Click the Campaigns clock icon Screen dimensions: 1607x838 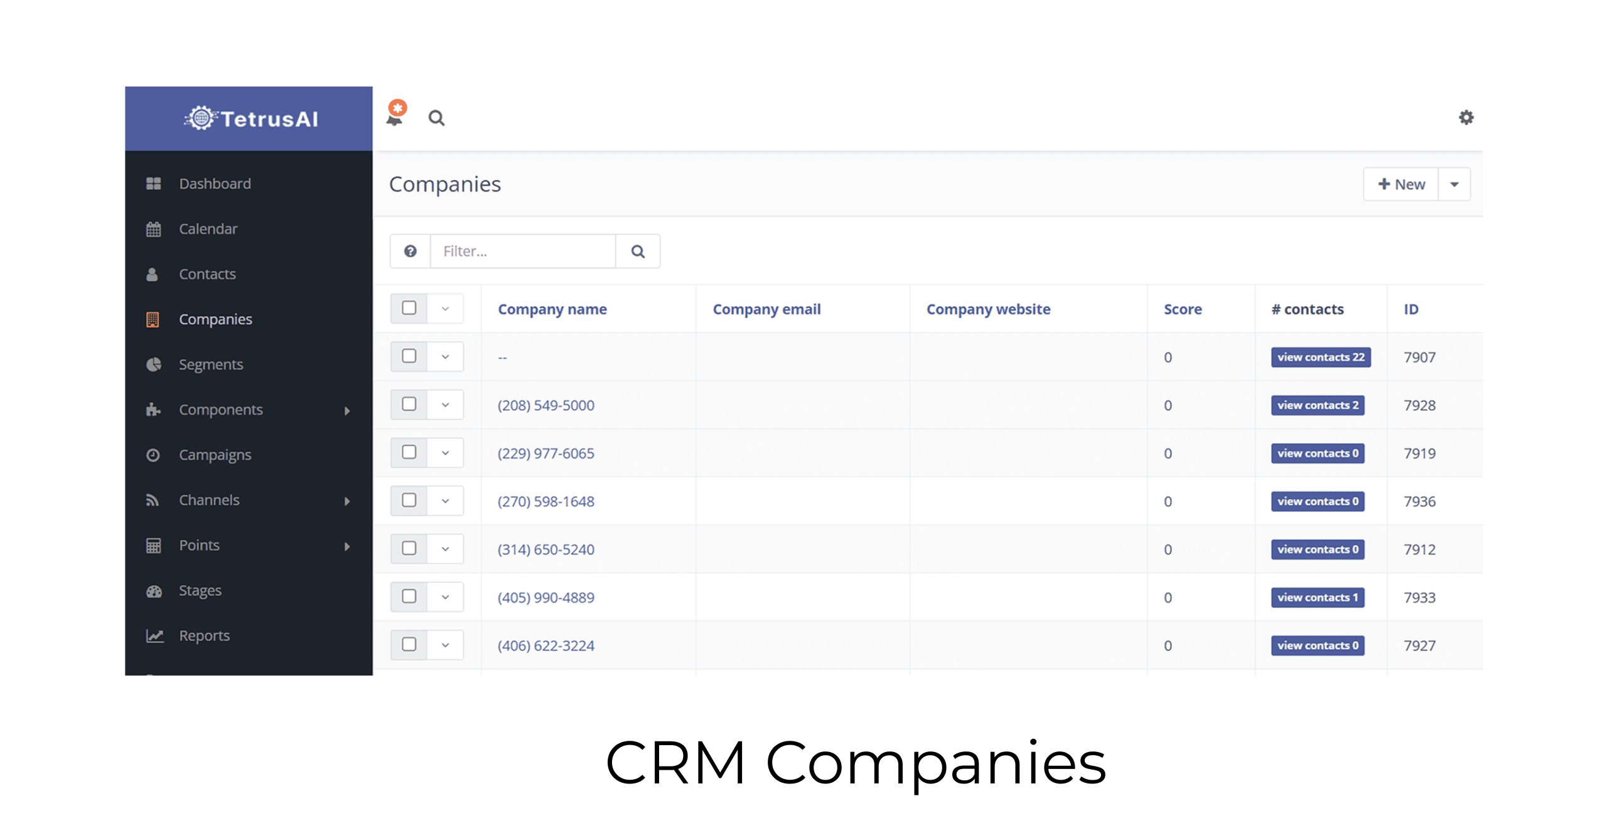coord(153,455)
